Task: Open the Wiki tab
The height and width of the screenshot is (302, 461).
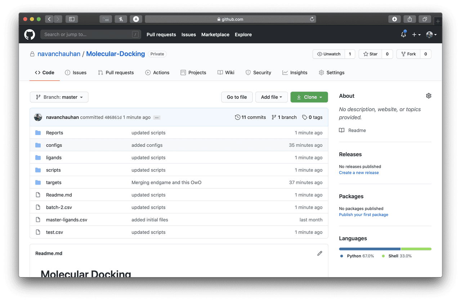Action: tap(226, 73)
